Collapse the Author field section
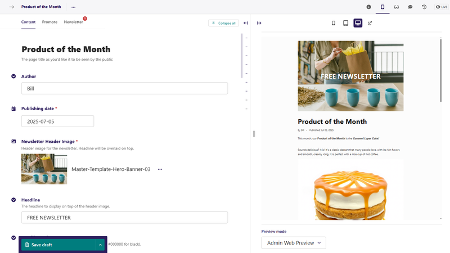This screenshot has height=253, width=450. pyautogui.click(x=13, y=76)
